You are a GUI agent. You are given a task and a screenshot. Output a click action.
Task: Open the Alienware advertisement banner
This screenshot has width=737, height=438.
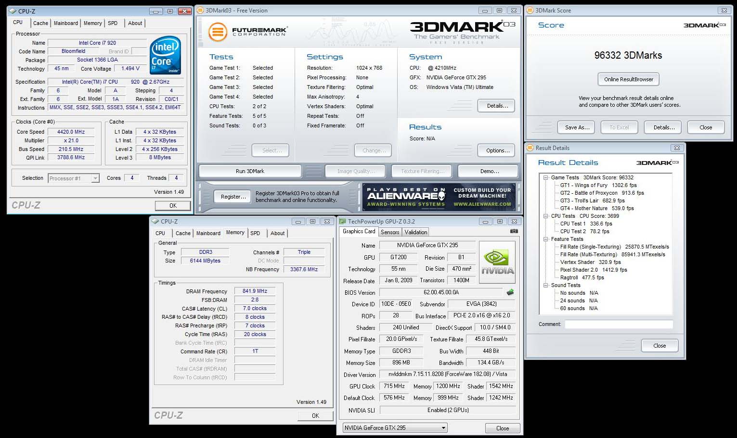pyautogui.click(x=439, y=197)
